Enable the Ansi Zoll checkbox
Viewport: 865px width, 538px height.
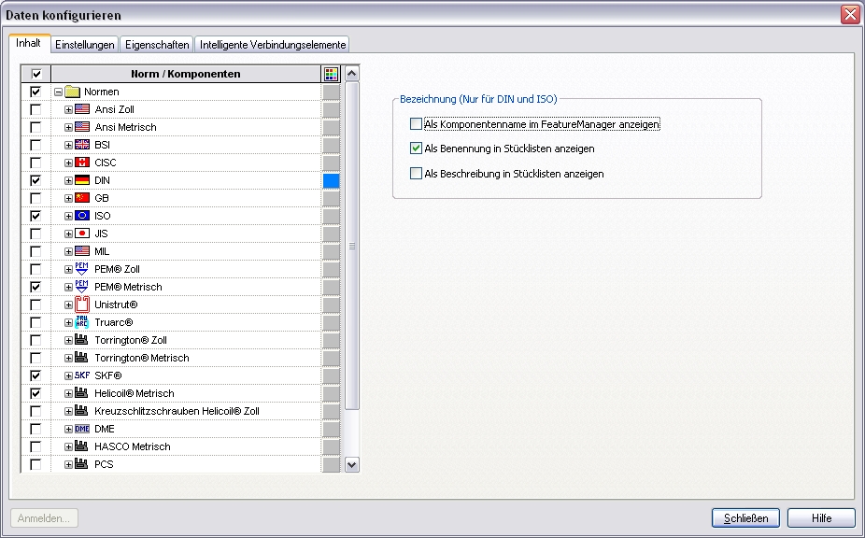[35, 109]
